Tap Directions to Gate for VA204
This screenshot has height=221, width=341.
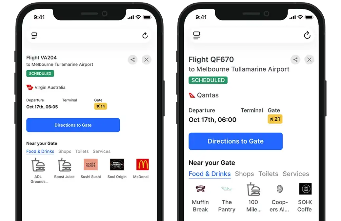click(73, 125)
